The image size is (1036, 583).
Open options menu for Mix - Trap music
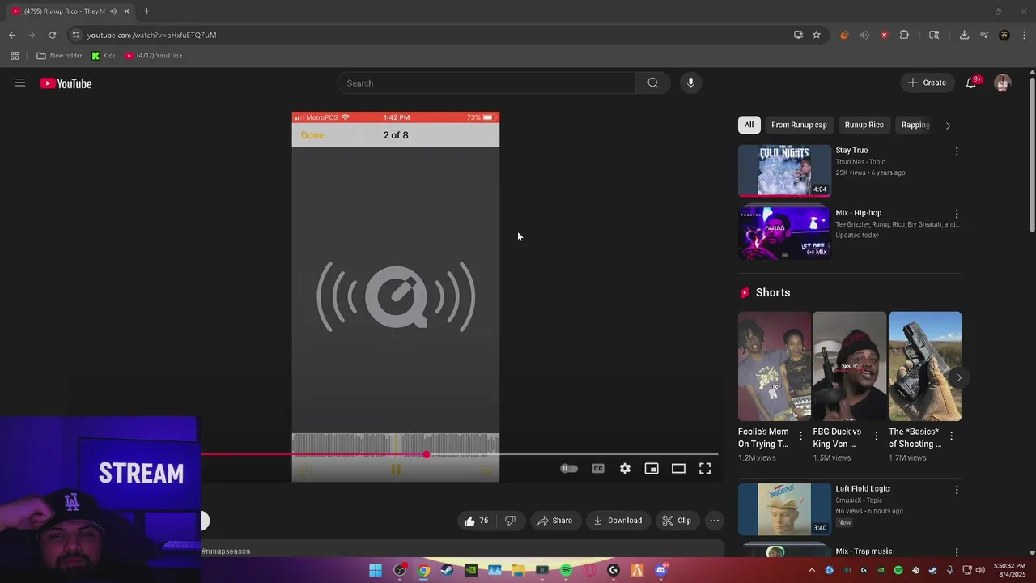click(x=957, y=552)
